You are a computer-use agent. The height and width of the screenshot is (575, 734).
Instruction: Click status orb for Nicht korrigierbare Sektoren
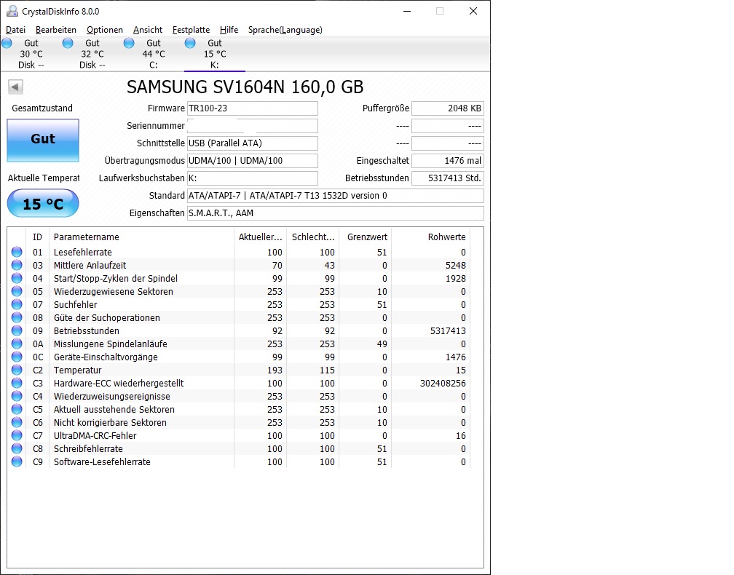pos(17,422)
